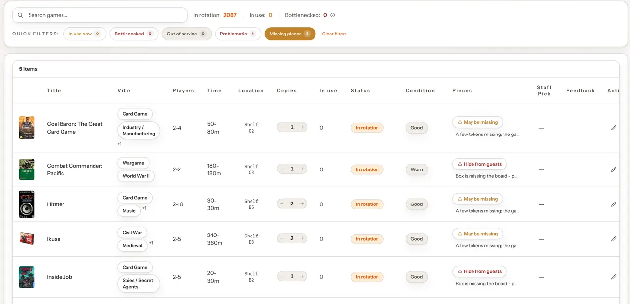
Task: Select the Spies / Secret Agents tag
Action: click(139, 284)
